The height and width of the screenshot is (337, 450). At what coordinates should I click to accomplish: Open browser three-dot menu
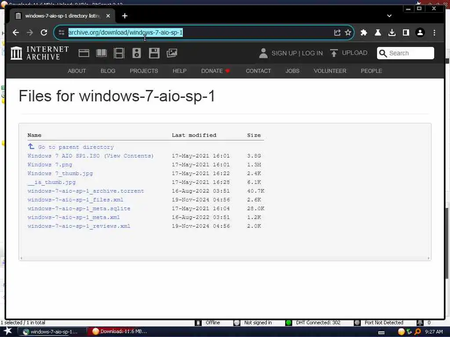coord(434,32)
